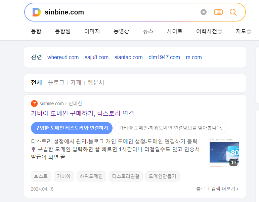Select the 하위도메인 tag
259x202 pixels.
pos(91,176)
